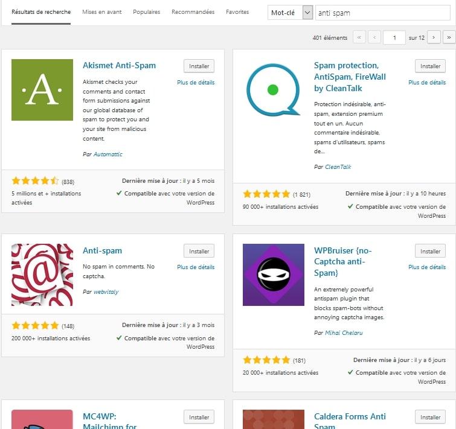Click the Caldera Forms Anti Spam plugin icon
Viewport: 456px width, 429px height.
(274, 419)
